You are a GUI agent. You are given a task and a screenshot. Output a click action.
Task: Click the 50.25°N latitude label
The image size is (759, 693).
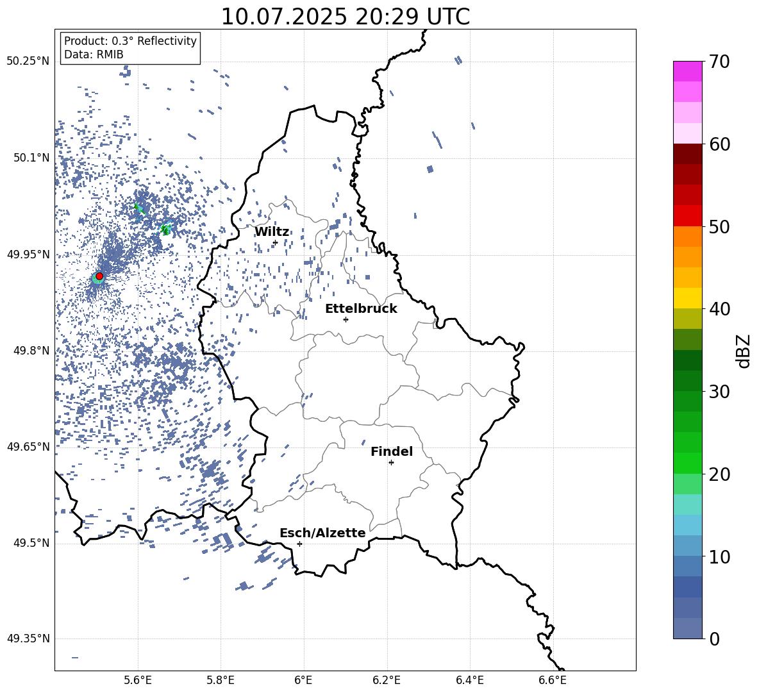point(28,62)
